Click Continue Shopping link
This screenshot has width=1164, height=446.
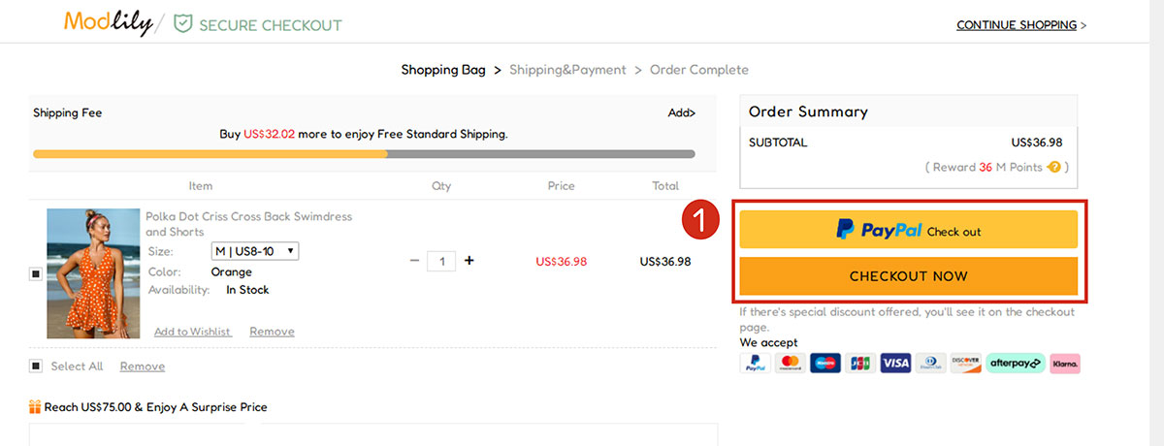point(1020,25)
